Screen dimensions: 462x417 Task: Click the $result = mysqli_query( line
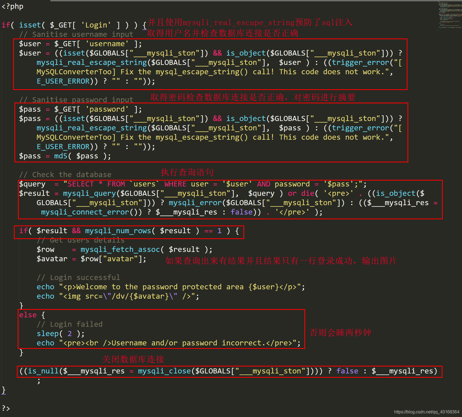pyautogui.click(x=222, y=193)
